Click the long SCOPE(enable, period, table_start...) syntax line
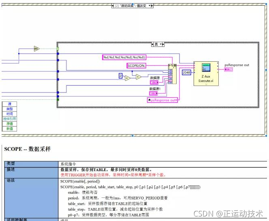269x221 pixels. click(130, 187)
